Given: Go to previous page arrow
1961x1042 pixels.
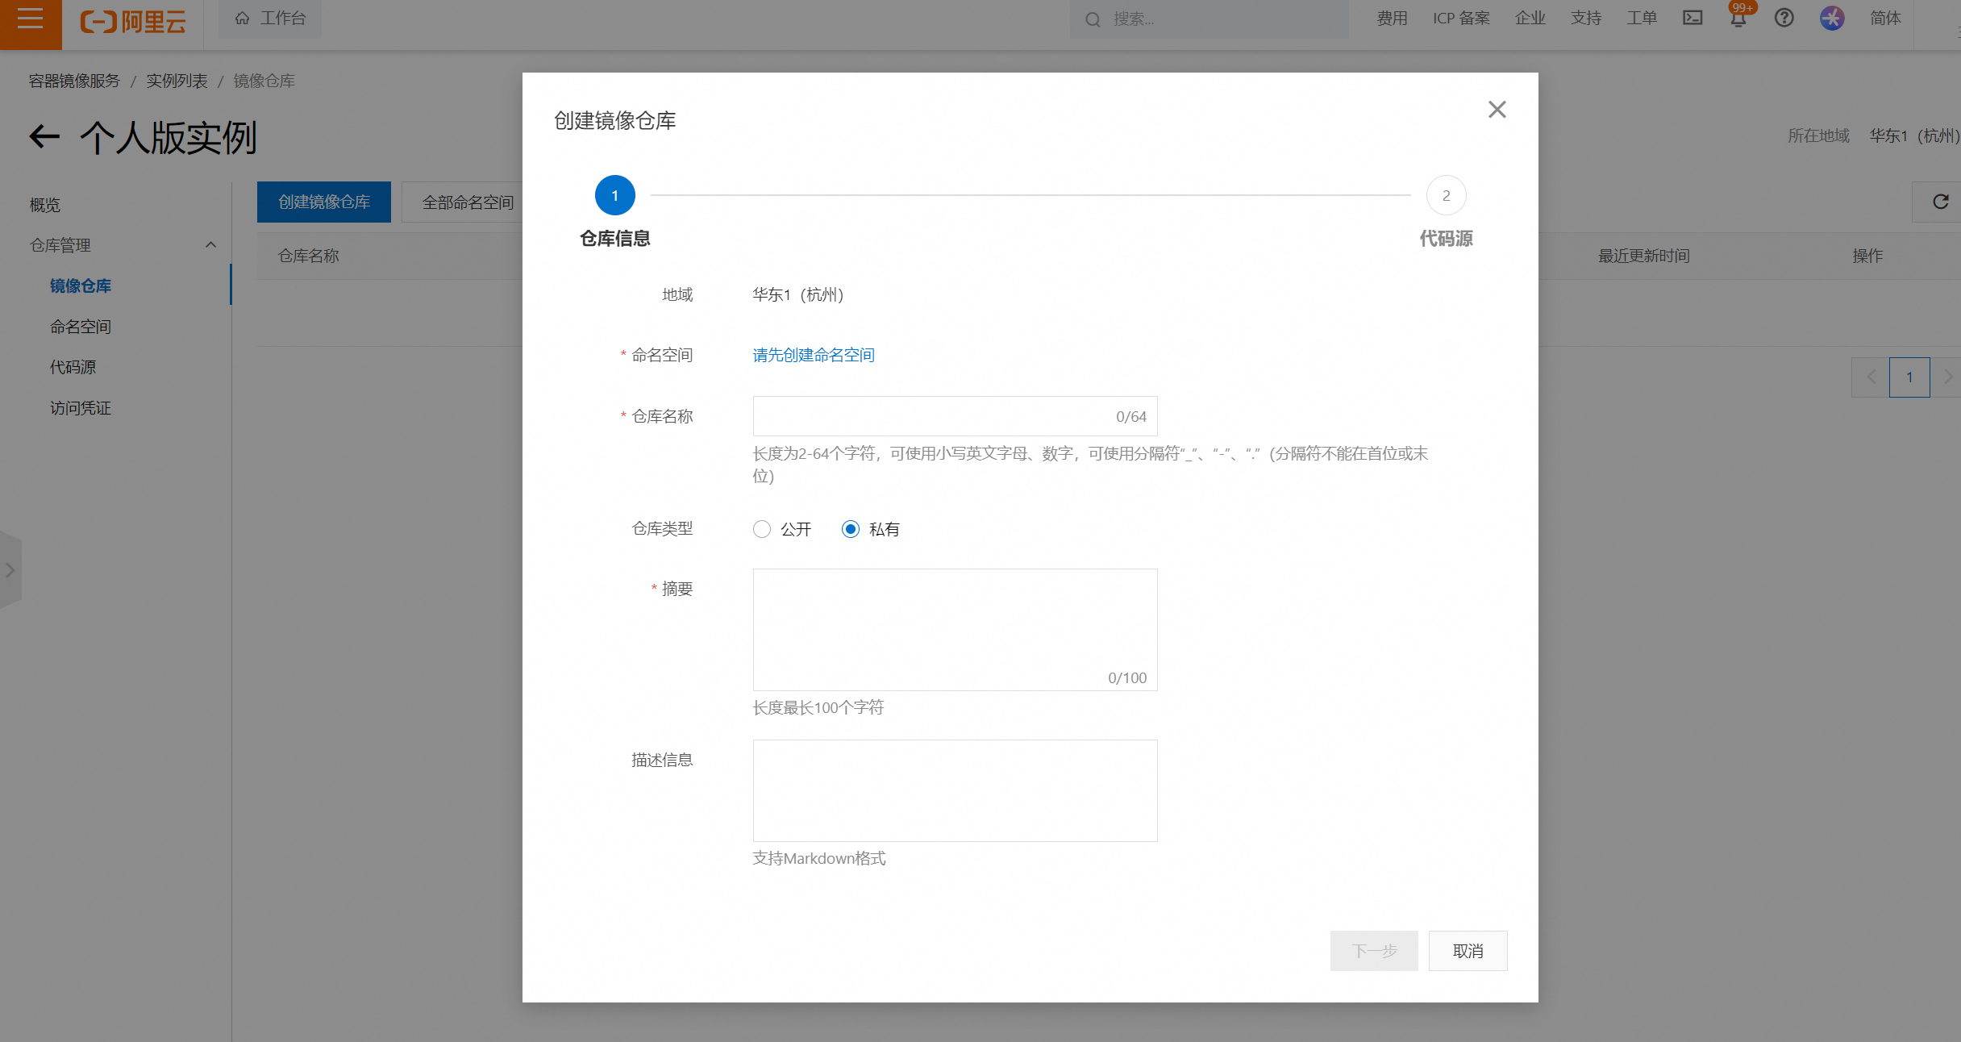Looking at the screenshot, I should click(1871, 377).
